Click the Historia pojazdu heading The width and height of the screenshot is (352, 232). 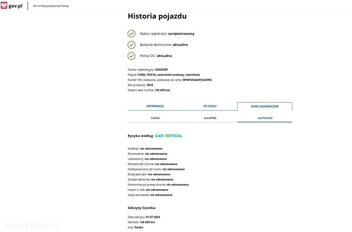(157, 16)
